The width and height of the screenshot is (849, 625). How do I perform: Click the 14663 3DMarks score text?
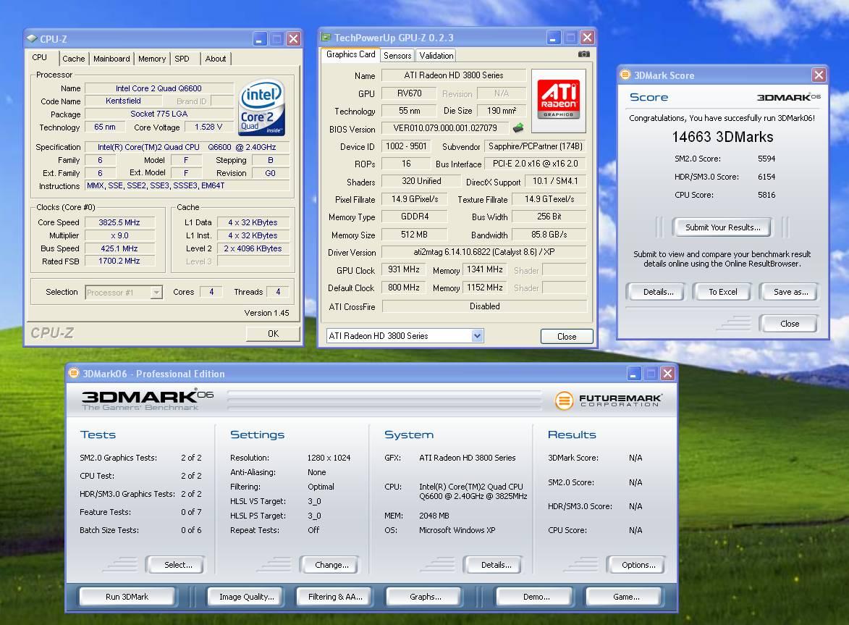(722, 137)
